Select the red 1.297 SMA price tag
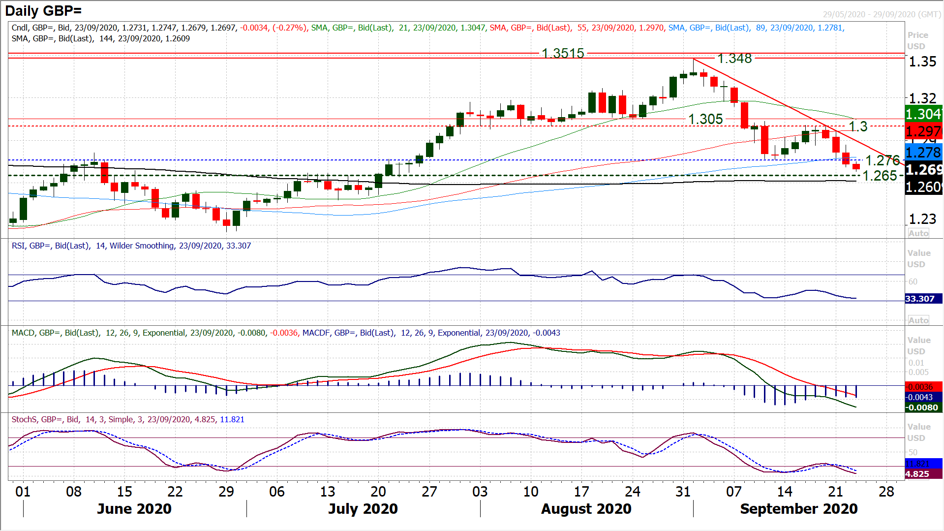This screenshot has height=531, width=944. click(x=923, y=131)
